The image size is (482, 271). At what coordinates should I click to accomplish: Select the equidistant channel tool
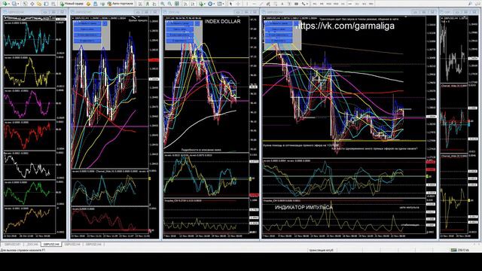point(268,3)
